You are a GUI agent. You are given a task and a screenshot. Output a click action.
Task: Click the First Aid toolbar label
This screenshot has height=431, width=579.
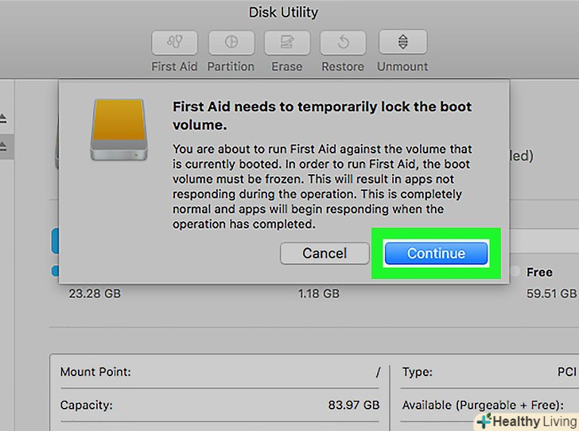pyautogui.click(x=174, y=67)
